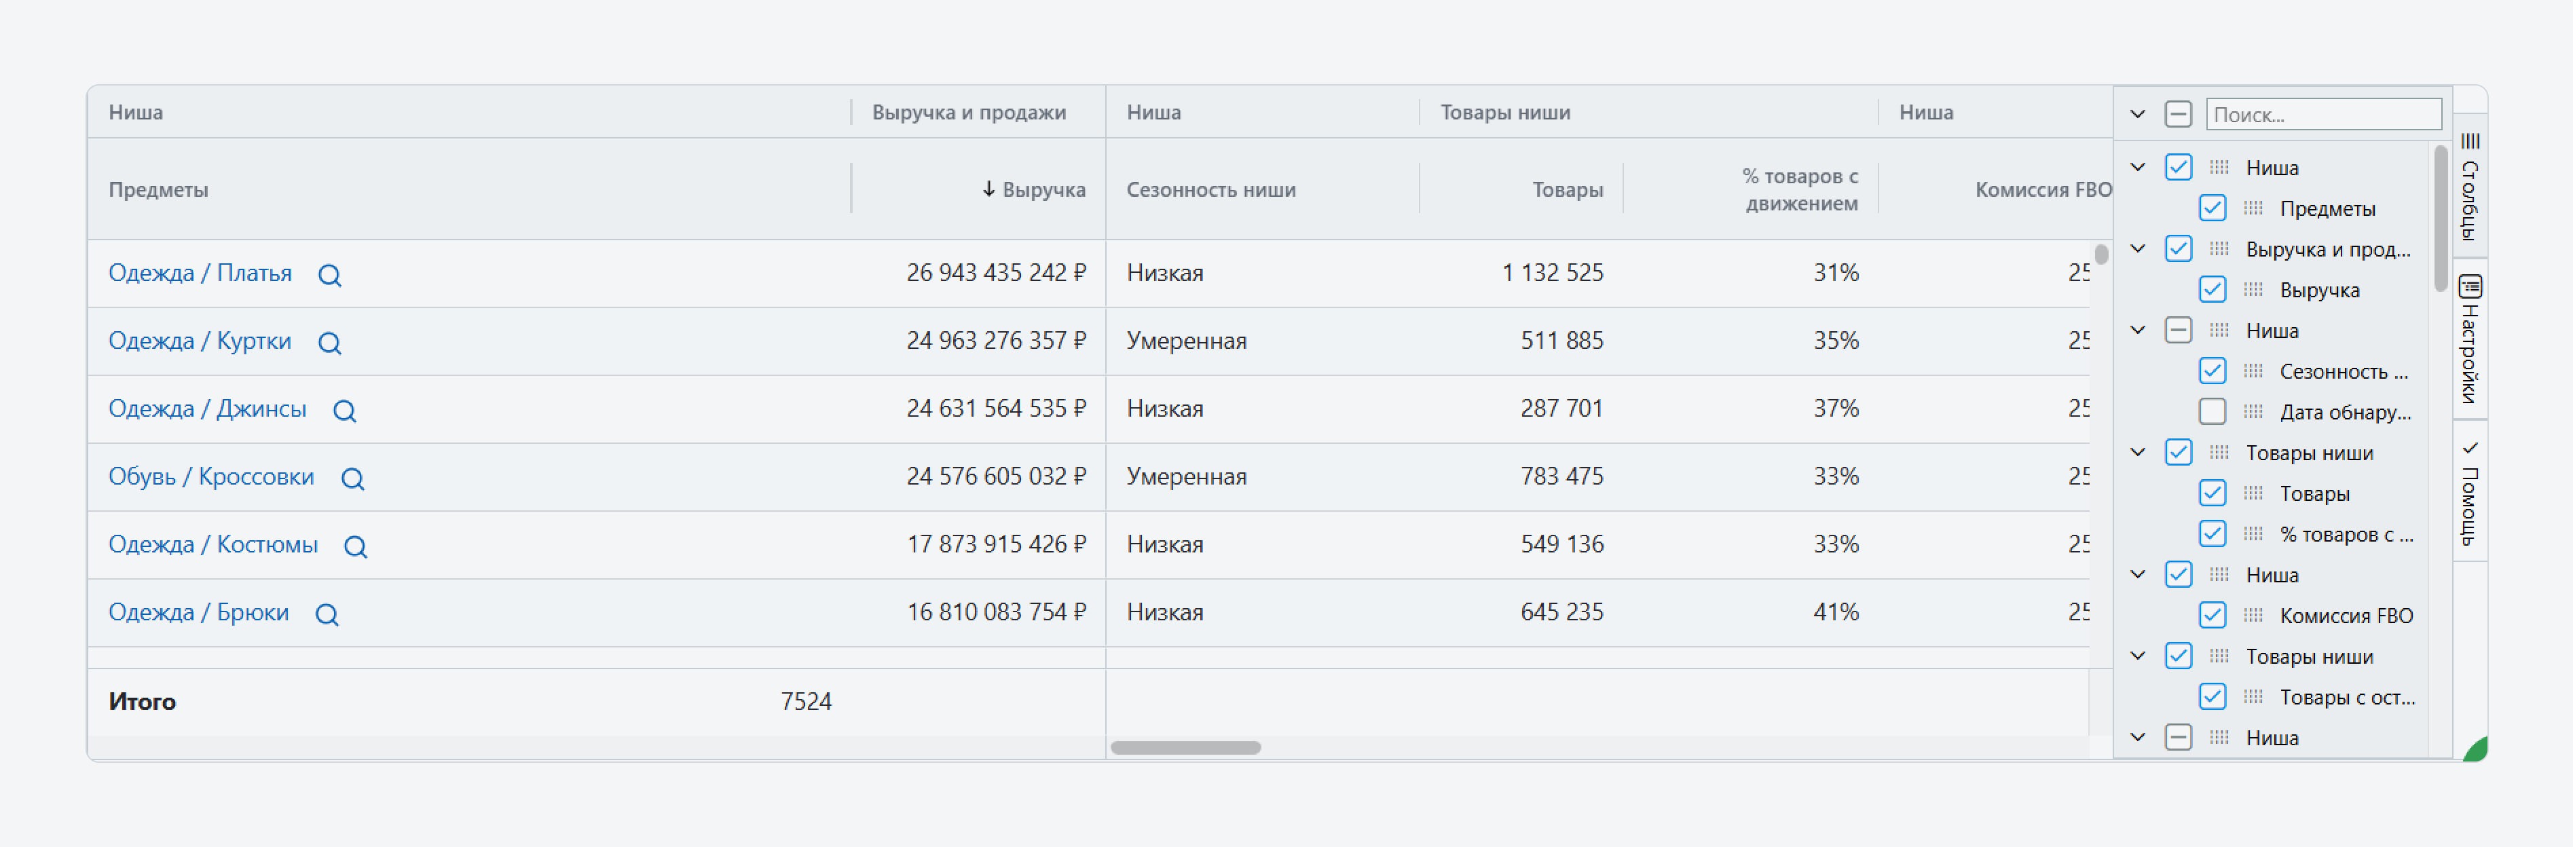Collapse the Выручка и прод... group

pos(2138,248)
